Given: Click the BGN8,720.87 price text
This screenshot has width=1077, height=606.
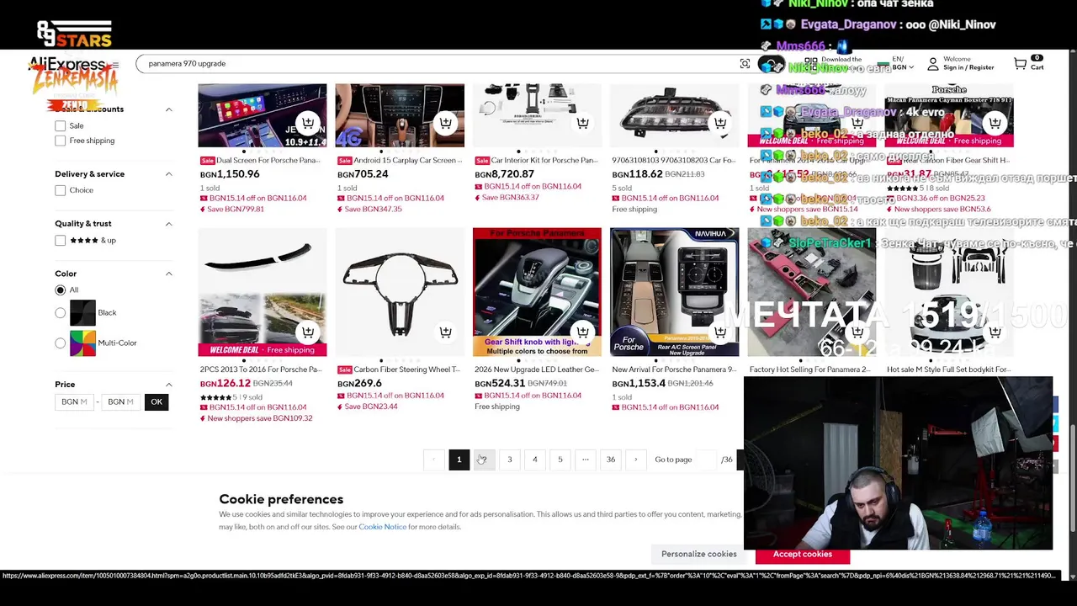Looking at the screenshot, I should (504, 174).
